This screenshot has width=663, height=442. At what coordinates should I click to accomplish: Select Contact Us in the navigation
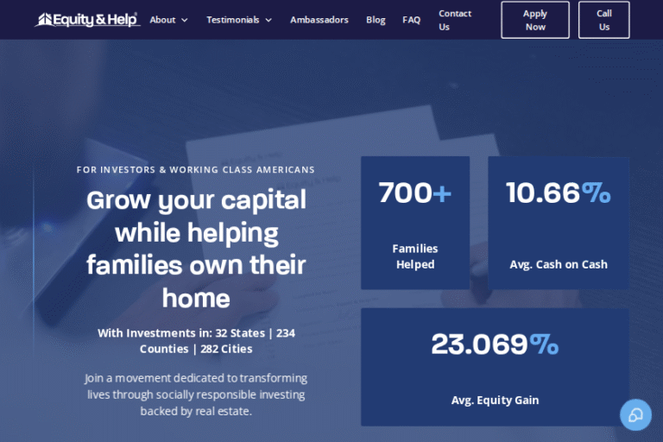(454, 20)
